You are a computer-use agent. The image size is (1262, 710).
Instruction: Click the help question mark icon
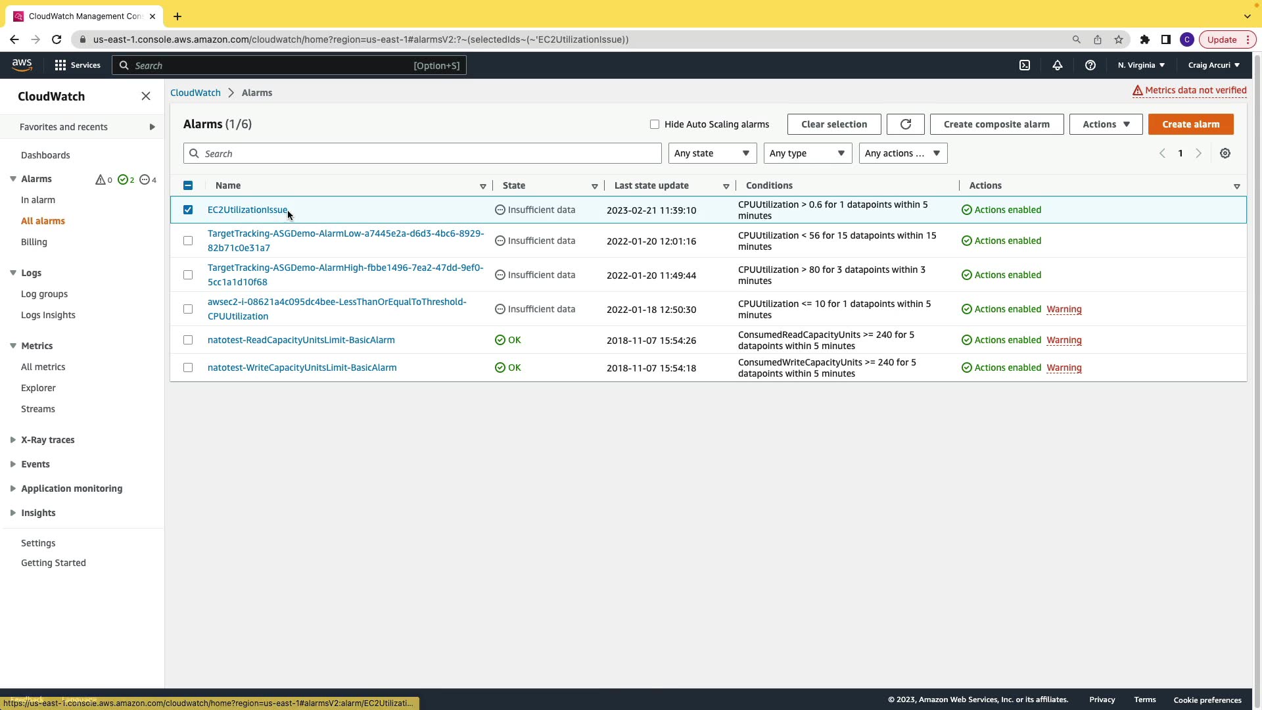(x=1090, y=65)
